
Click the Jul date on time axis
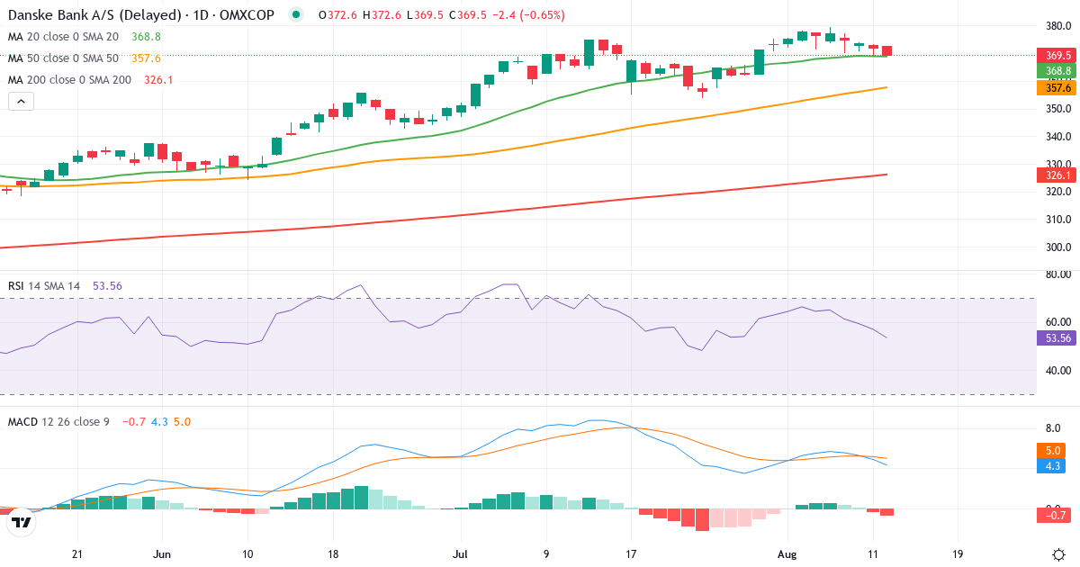click(460, 554)
